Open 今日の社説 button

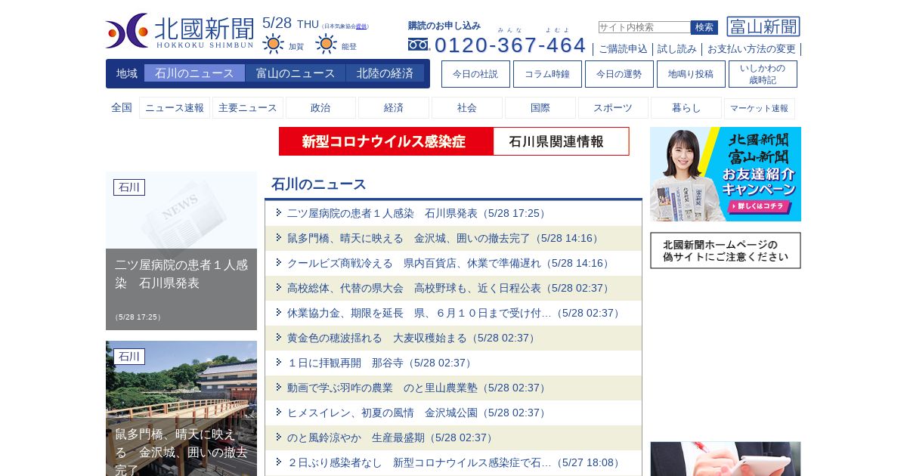pos(475,74)
